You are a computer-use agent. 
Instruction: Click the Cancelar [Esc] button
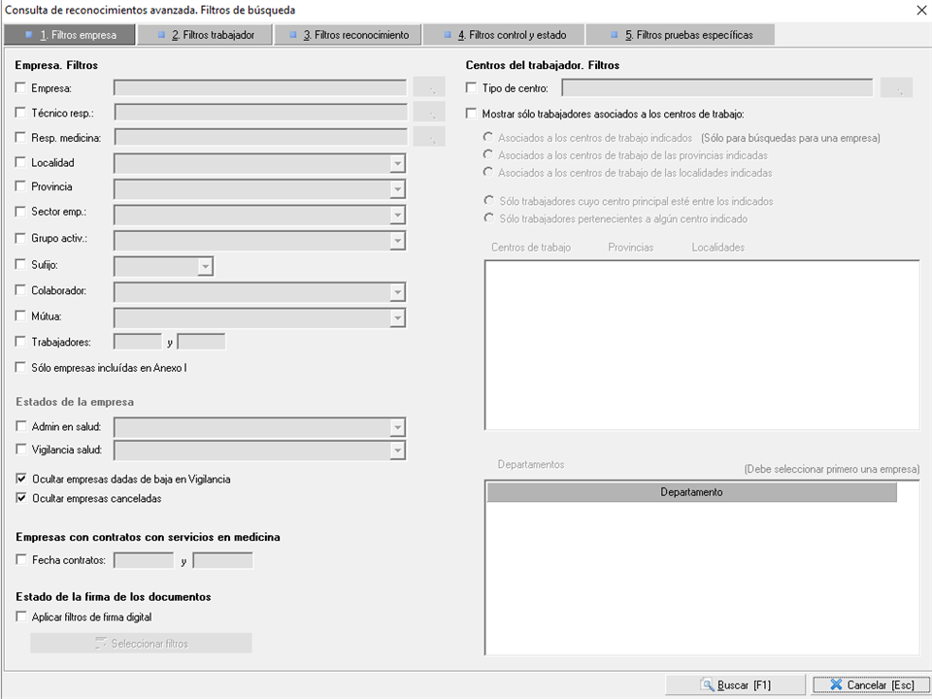pos(870,685)
